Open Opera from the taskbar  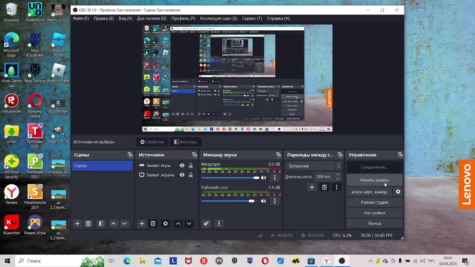[x=265, y=261]
